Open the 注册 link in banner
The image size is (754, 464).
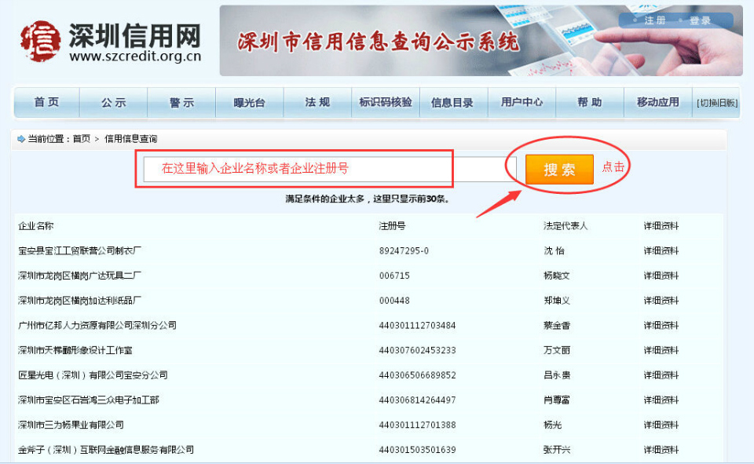(x=654, y=20)
